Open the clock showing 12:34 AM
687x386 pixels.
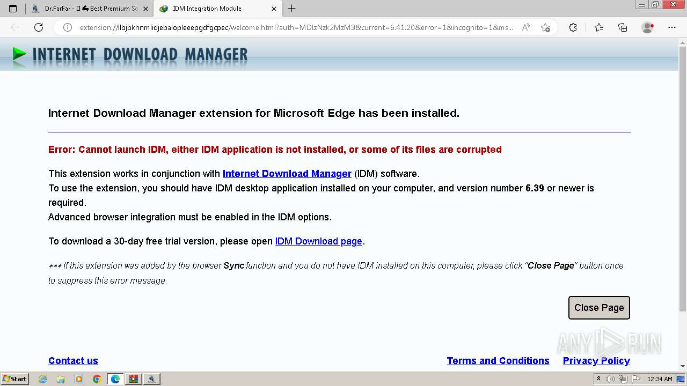click(x=660, y=379)
